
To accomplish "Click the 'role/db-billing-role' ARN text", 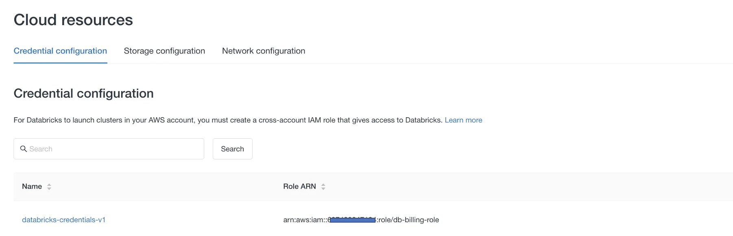I will [409, 220].
